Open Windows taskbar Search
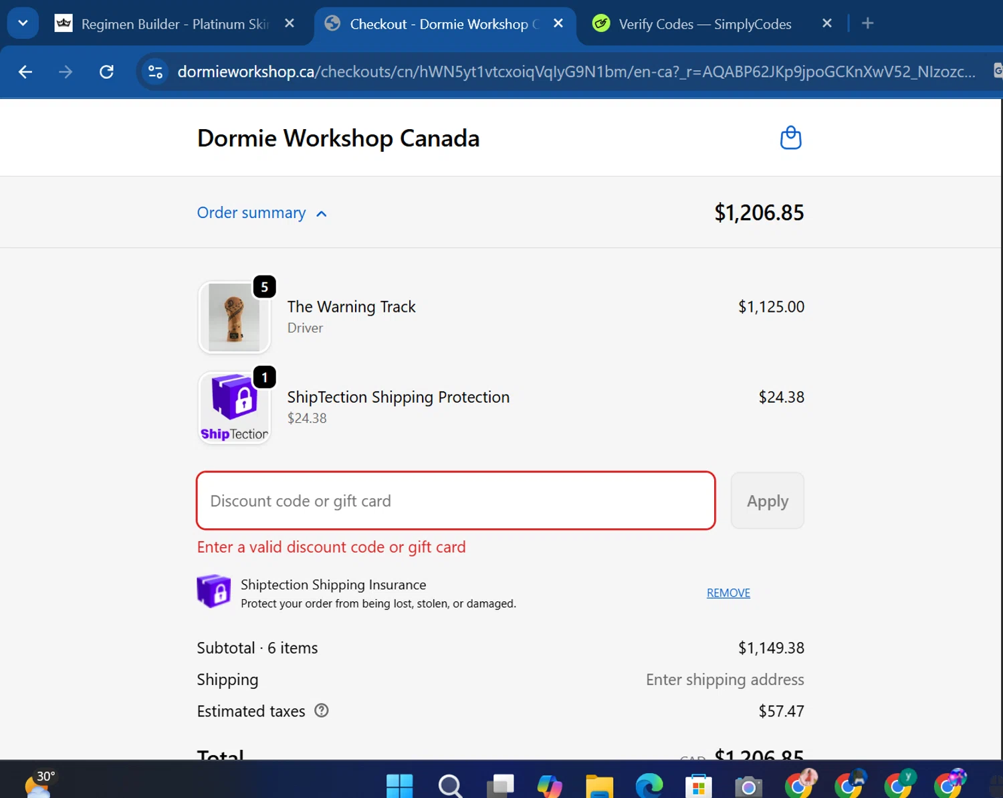The height and width of the screenshot is (798, 1003). (450, 786)
